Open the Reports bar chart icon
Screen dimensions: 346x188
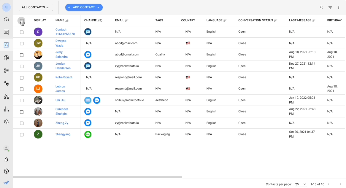(x=7, y=109)
